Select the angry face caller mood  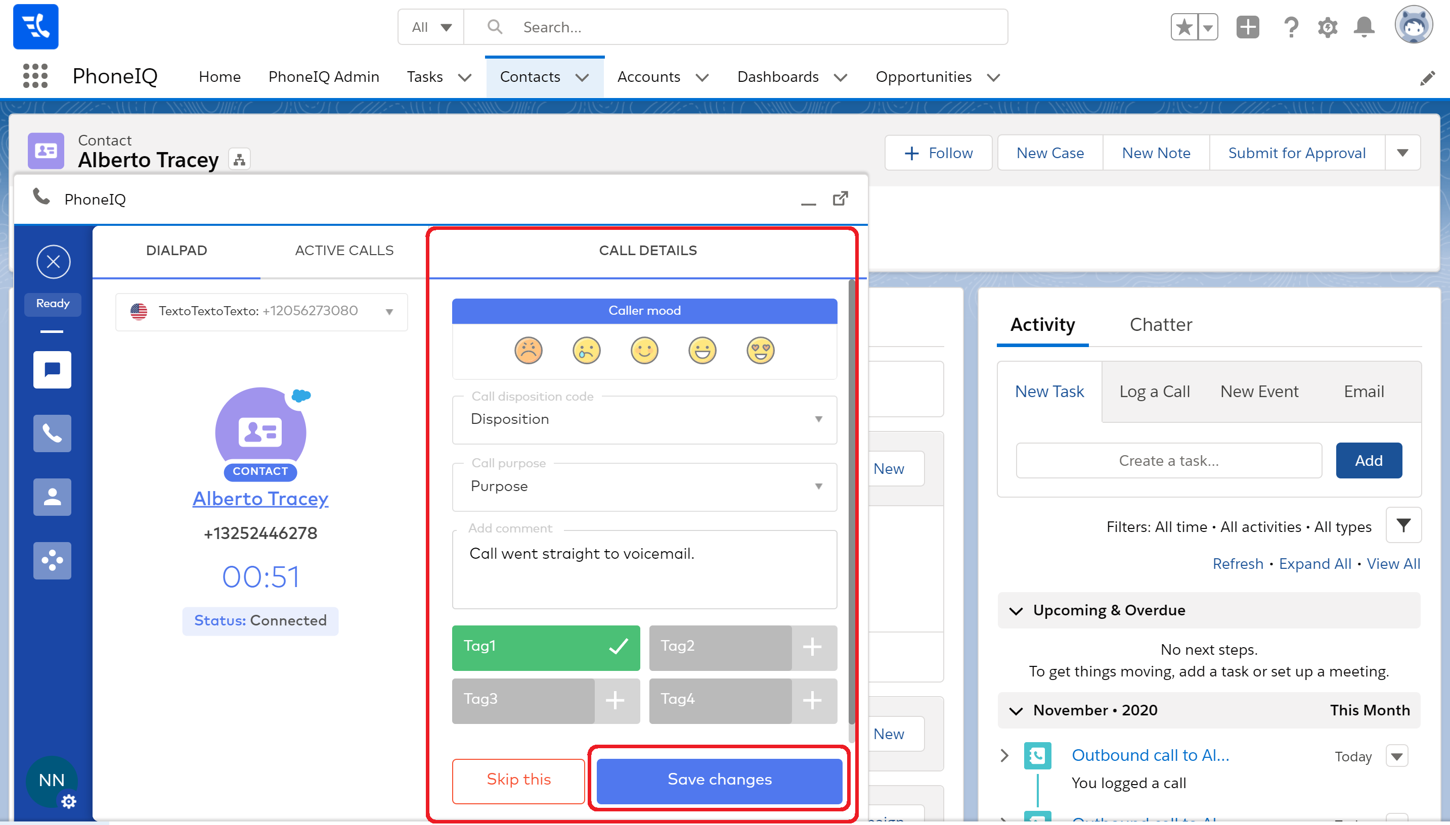528,350
